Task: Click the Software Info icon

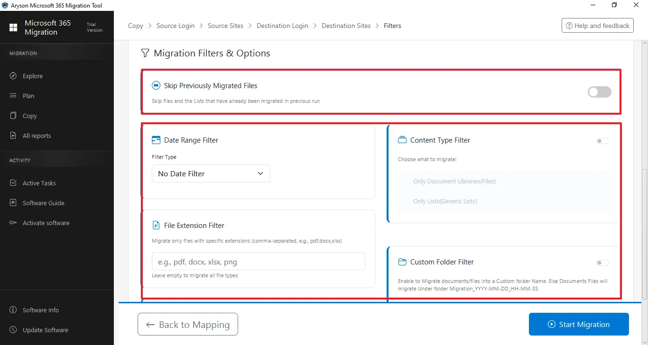Action: 13,310
